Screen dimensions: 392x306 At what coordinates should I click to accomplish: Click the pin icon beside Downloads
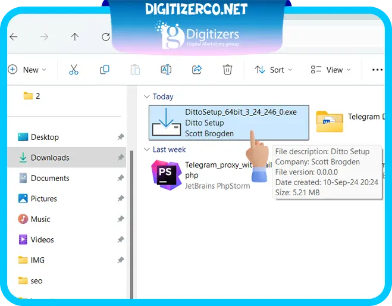point(121,157)
